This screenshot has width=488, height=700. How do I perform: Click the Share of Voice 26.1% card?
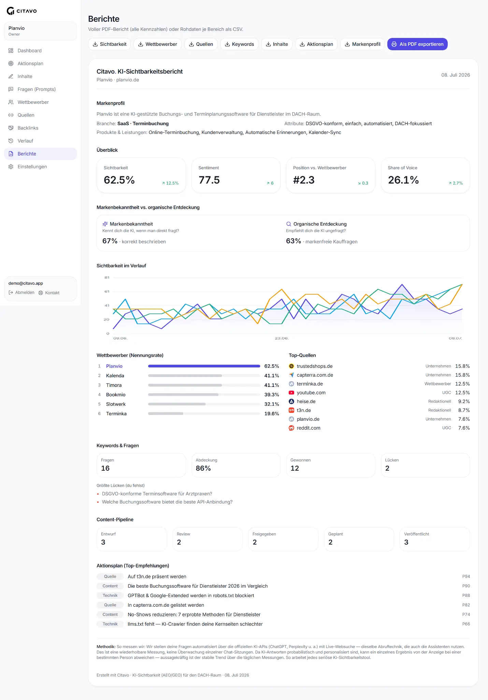(x=425, y=175)
